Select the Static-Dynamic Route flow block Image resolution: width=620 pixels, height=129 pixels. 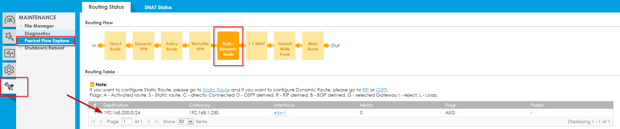(x=228, y=46)
